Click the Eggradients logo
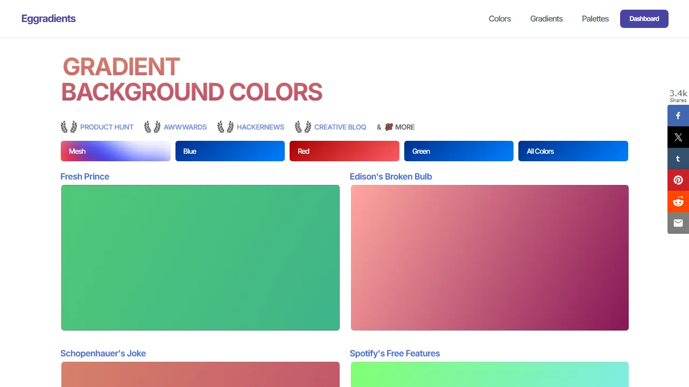Viewport: 689px width, 387px height. click(48, 18)
